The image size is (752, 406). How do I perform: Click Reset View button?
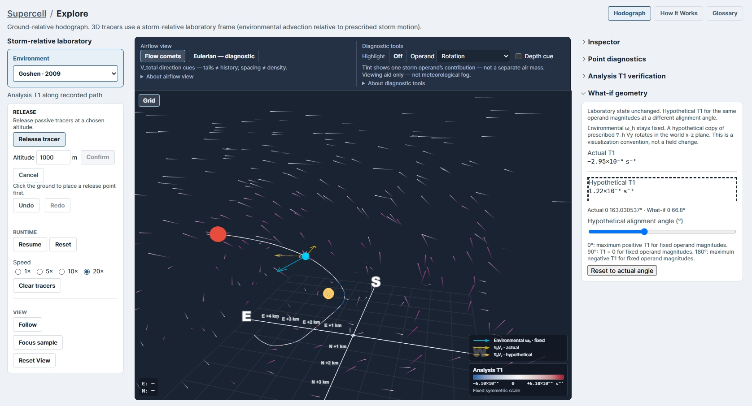coord(35,360)
